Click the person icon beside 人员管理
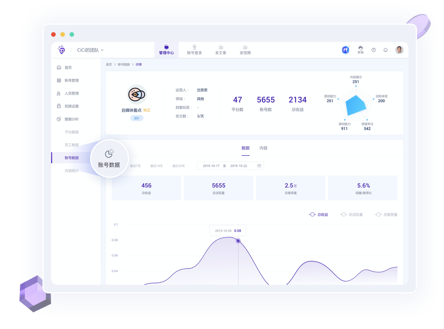The image size is (444, 329). tap(59, 93)
